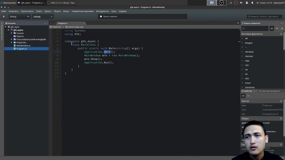Collapse the gtk_async solution root node

5,27
